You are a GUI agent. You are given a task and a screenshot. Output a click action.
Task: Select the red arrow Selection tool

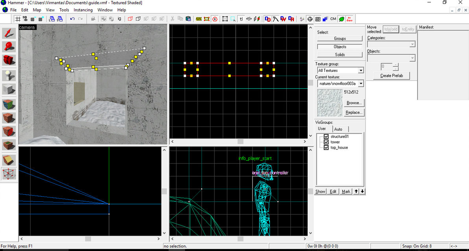(9, 33)
